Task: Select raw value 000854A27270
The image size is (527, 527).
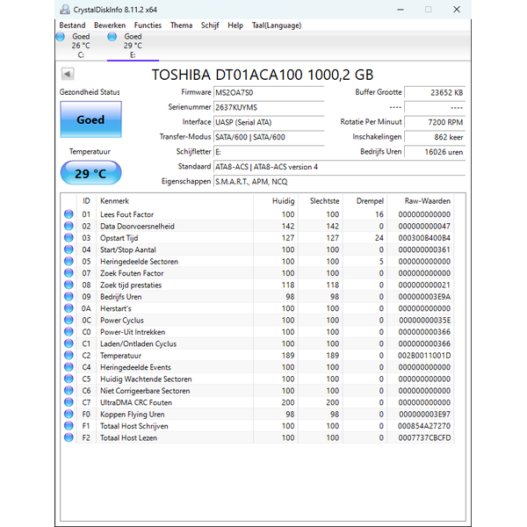Action: pyautogui.click(x=424, y=426)
